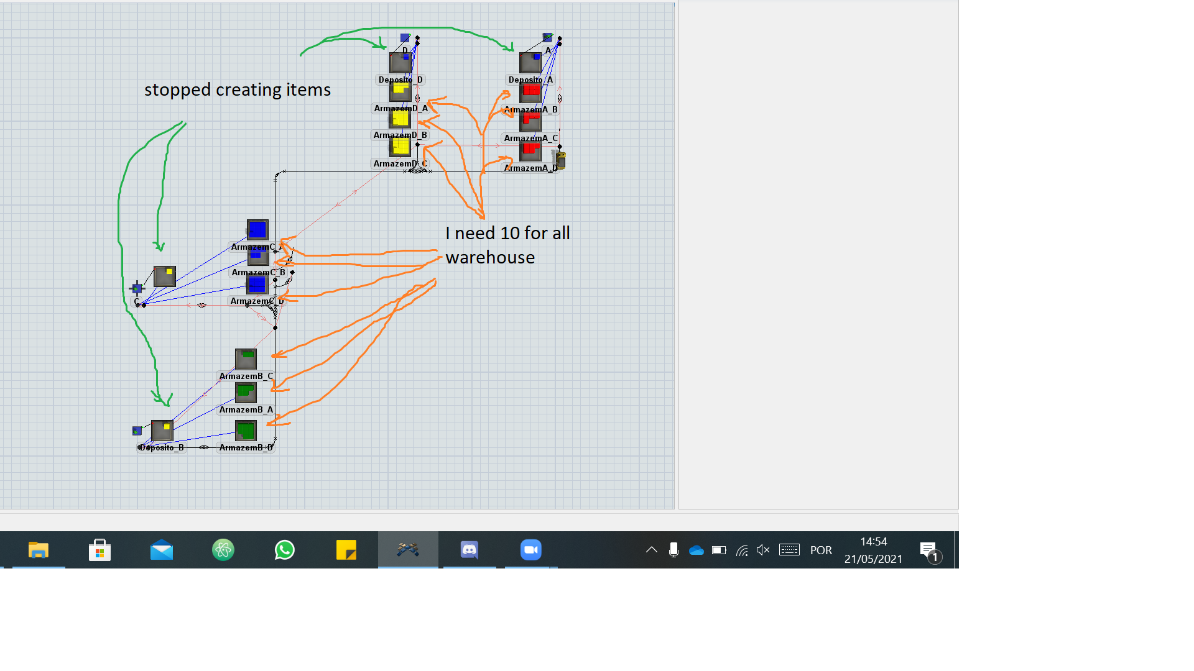This screenshot has height=671, width=1194.
Task: Select the green ArmazemB_C warehouse
Action: point(246,358)
